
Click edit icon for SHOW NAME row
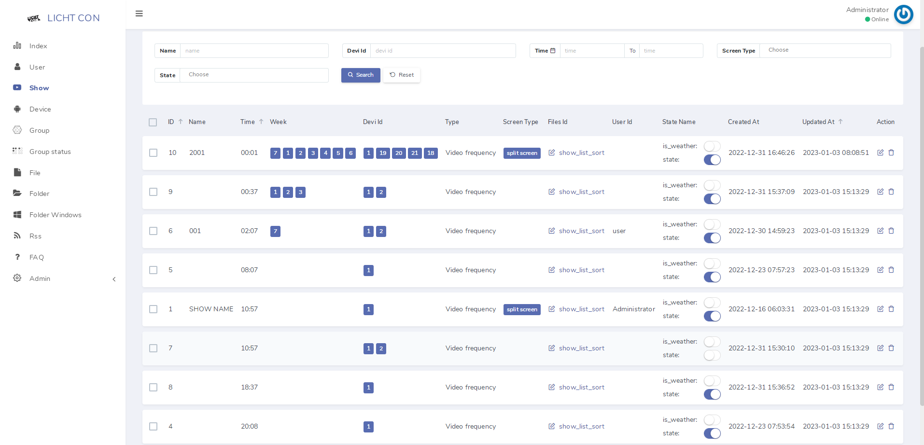(x=880, y=309)
